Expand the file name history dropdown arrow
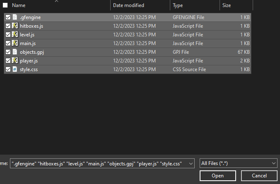The width and height of the screenshot is (280, 184). (x=191, y=164)
